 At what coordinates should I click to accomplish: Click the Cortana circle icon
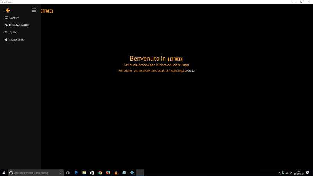pos(11,173)
